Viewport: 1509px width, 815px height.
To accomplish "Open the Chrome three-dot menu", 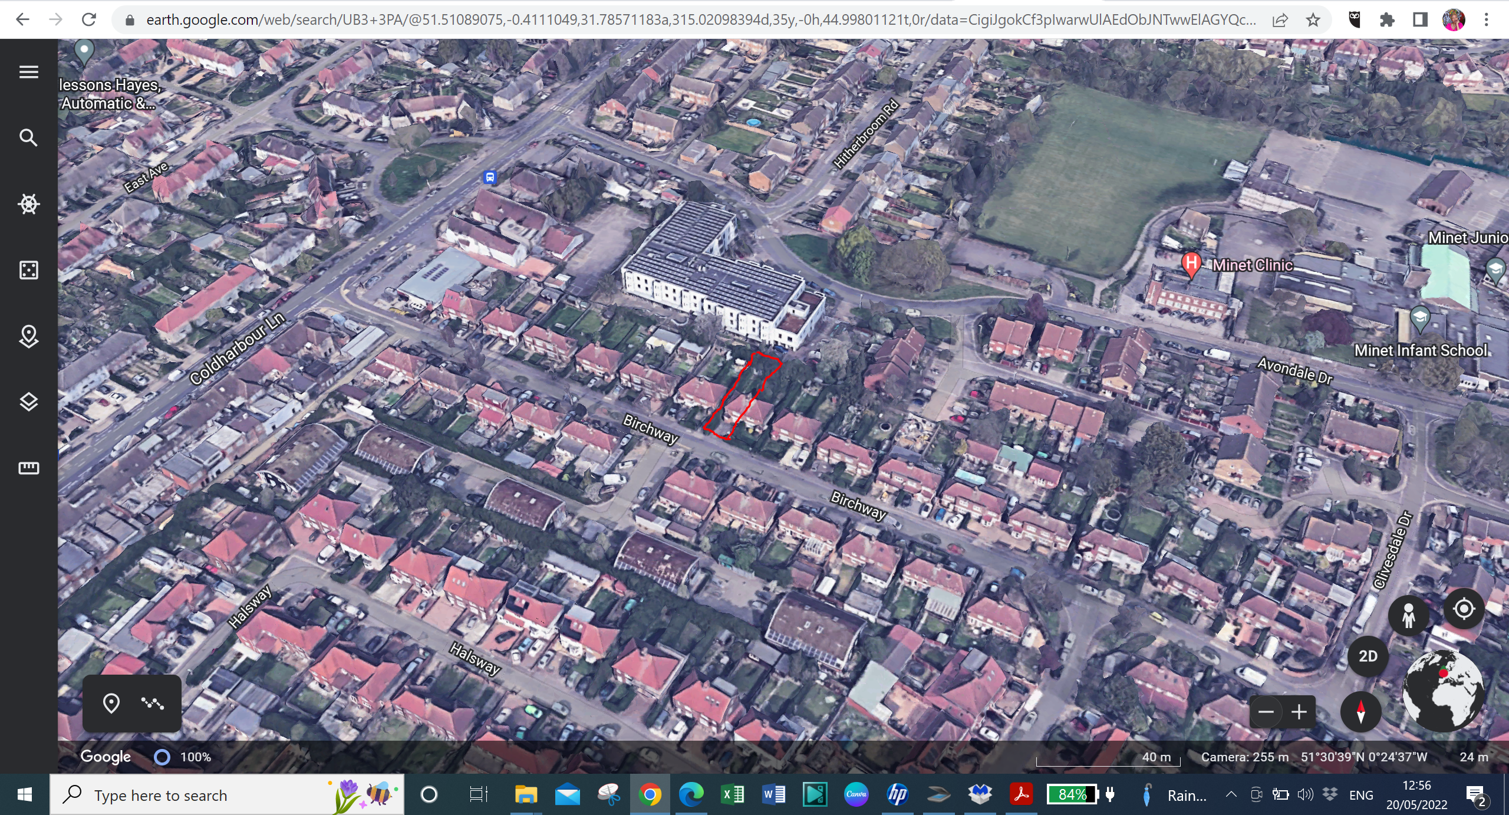I will coord(1486,19).
